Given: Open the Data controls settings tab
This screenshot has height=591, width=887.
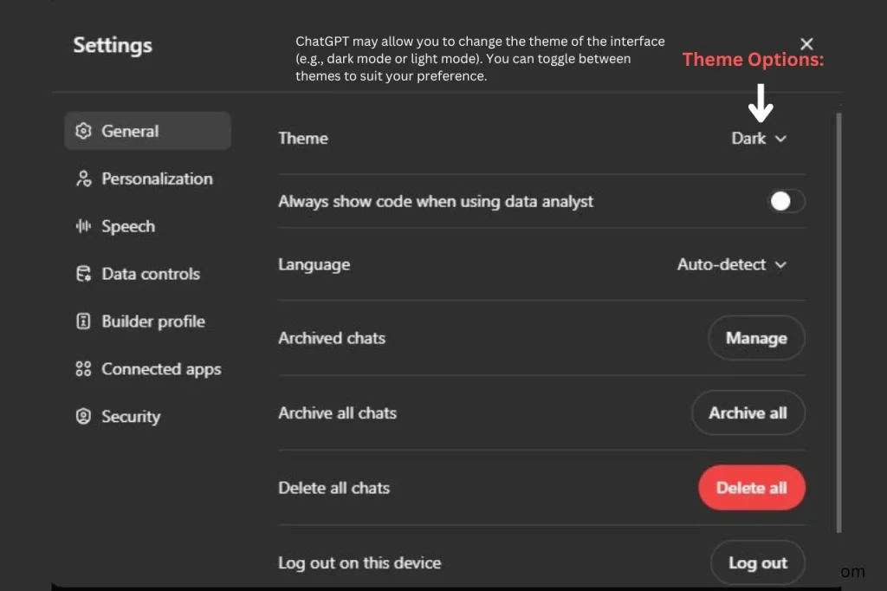Looking at the screenshot, I should [x=151, y=274].
